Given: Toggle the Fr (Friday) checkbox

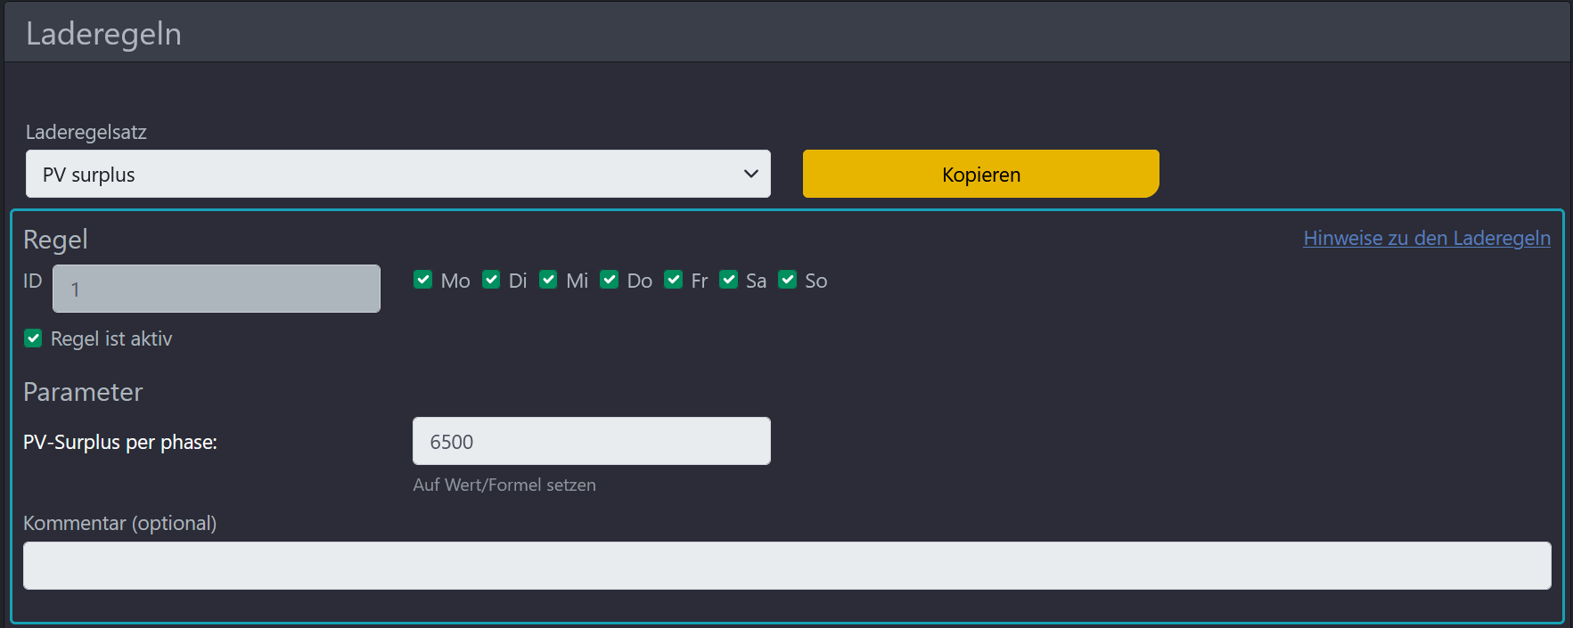Looking at the screenshot, I should pos(674,280).
